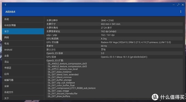The image size is (186, 102).
Task: Close the AIDA64 window
Action: coord(183,5)
